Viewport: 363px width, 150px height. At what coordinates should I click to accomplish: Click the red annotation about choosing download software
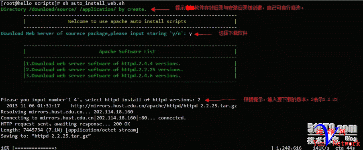[x=233, y=33]
